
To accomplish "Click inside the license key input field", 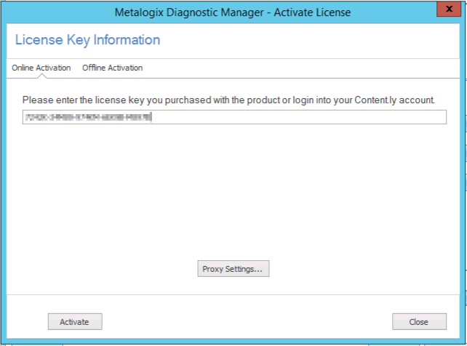I will pyautogui.click(x=233, y=117).
